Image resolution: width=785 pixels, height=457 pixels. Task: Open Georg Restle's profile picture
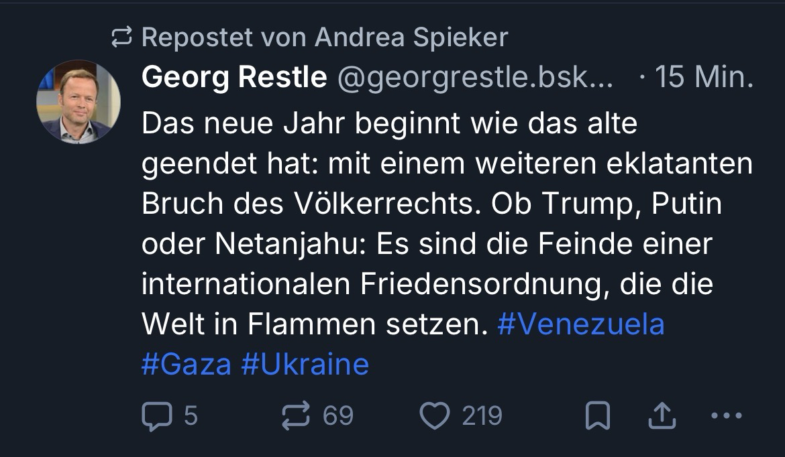click(x=78, y=102)
